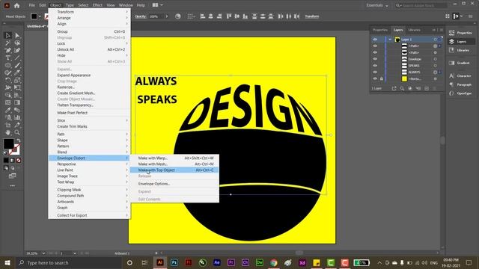
Task: Expand the Path submenu
Action: coord(90,134)
